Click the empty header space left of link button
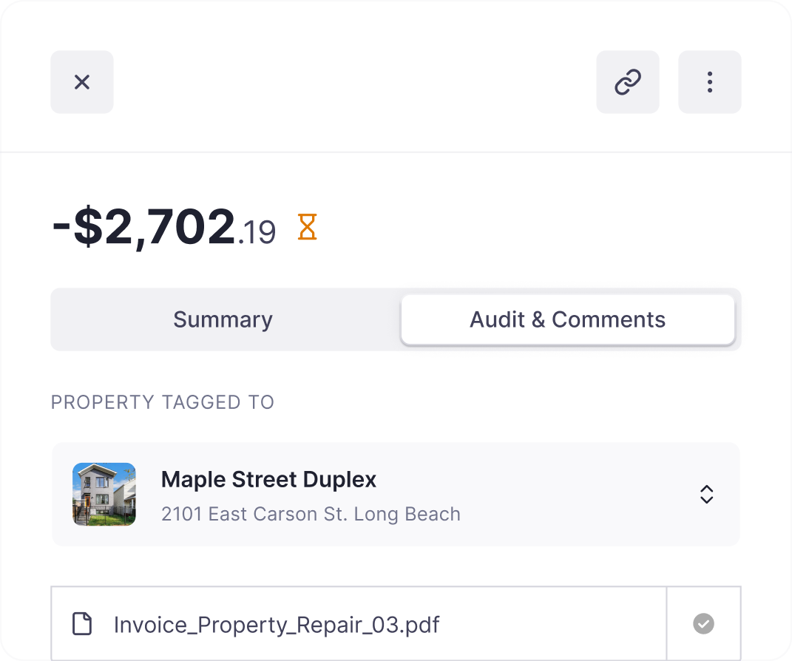This screenshot has height=661, width=792. pyautogui.click(x=354, y=82)
